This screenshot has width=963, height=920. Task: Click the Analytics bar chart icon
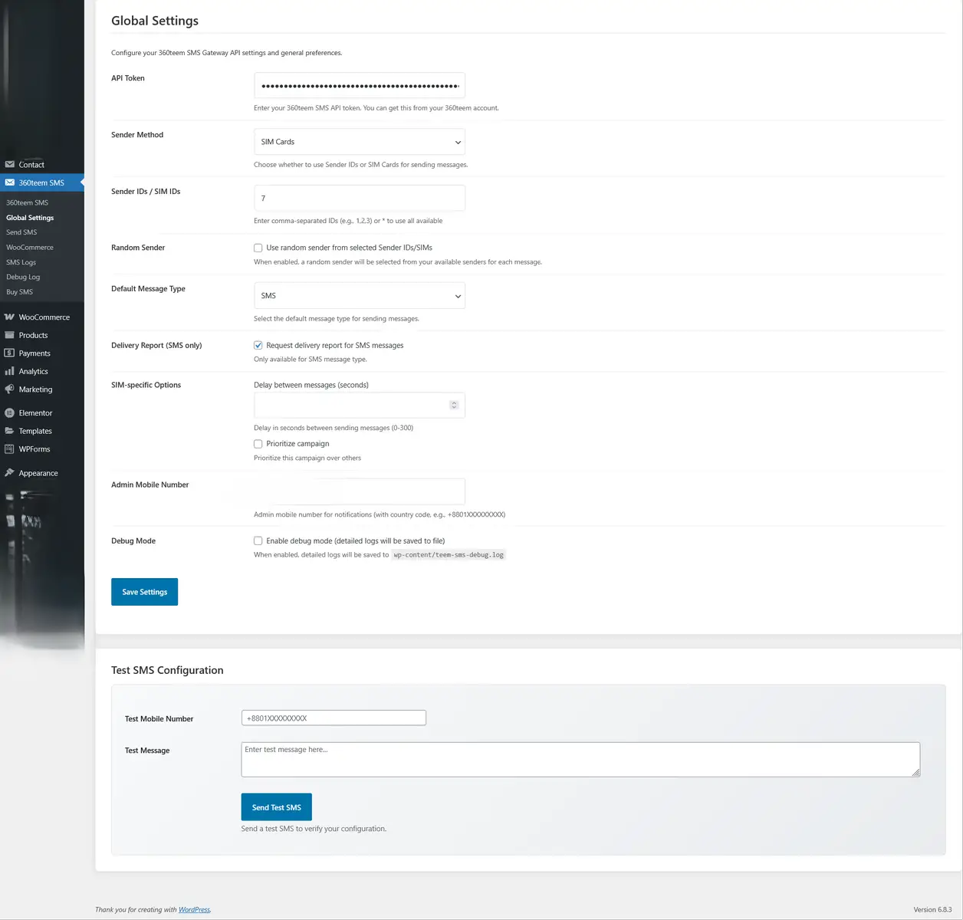(x=9, y=371)
